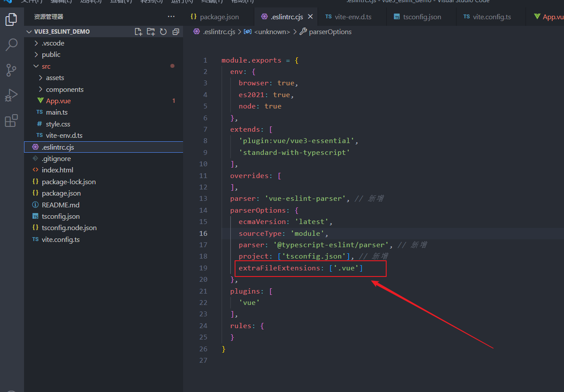Open main.ts in the file tree
Image resolution: width=564 pixels, height=392 pixels.
104,112
